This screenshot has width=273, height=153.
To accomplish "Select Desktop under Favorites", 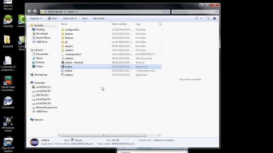I will point(41,29).
